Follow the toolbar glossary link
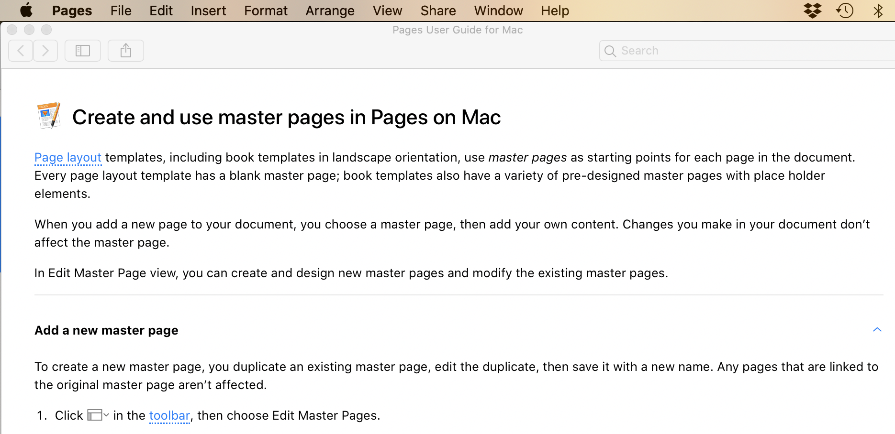The width and height of the screenshot is (895, 434). 169,416
